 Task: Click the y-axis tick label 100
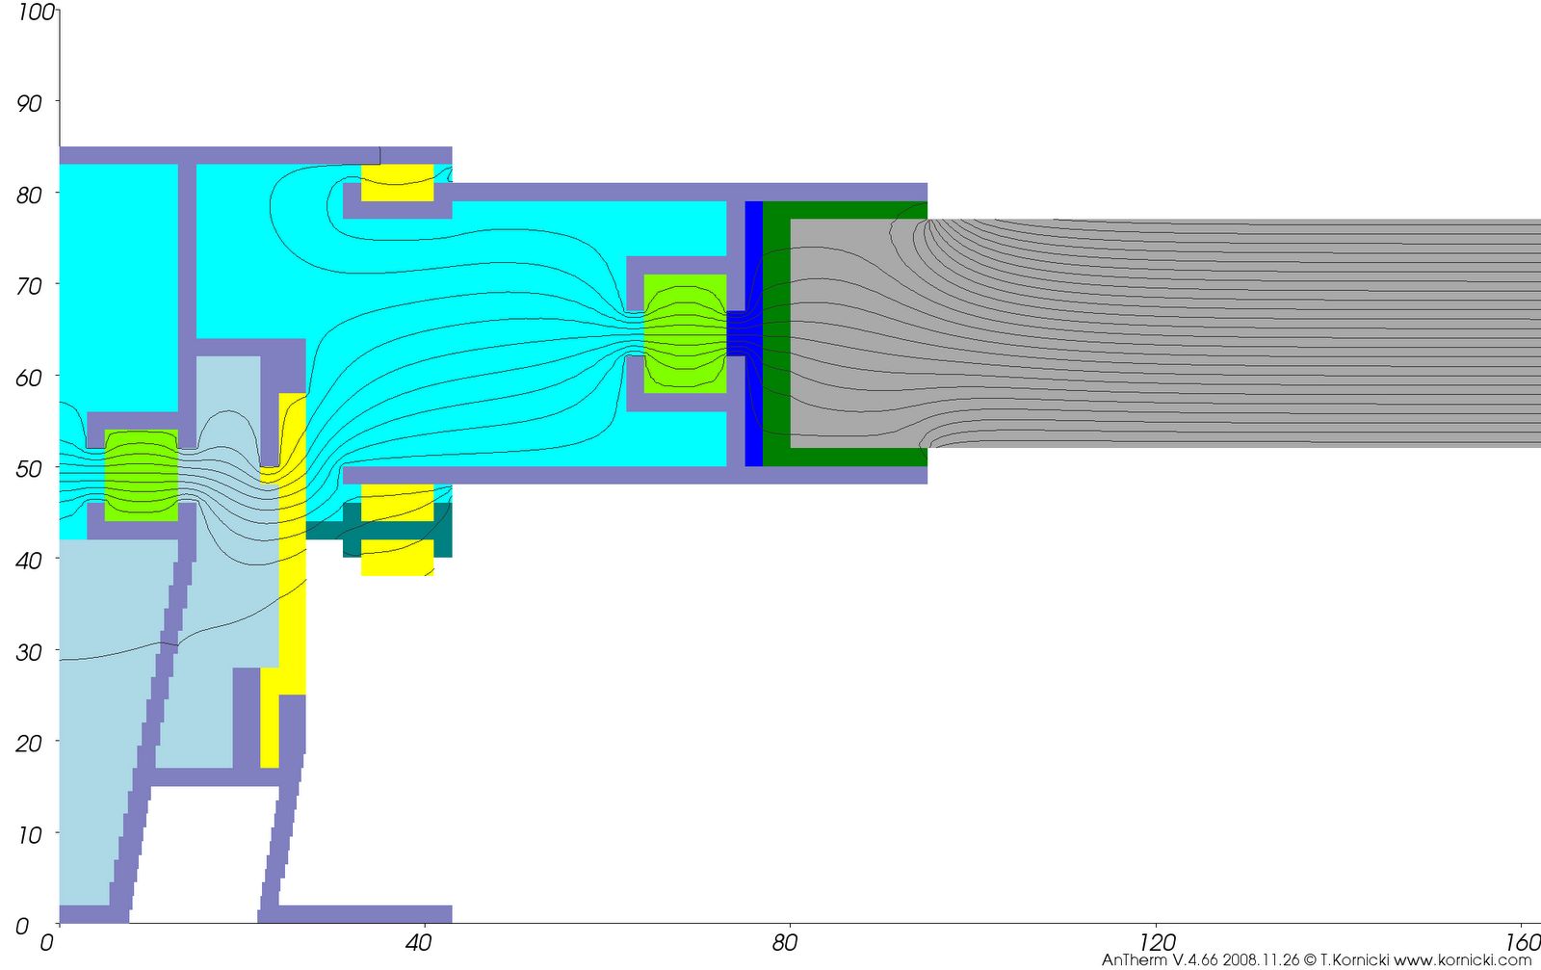tap(36, 13)
